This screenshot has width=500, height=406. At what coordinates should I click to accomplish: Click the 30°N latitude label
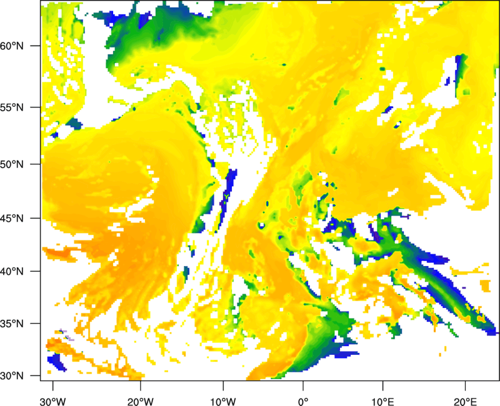pyautogui.click(x=12, y=376)
